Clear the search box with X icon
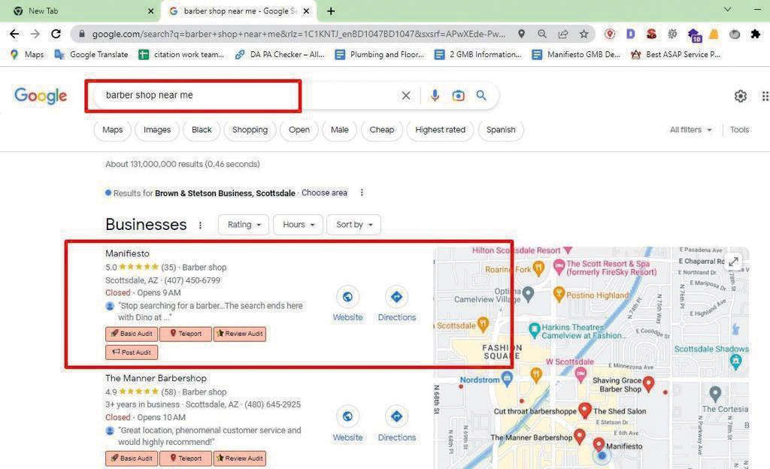Viewport: 770px width, 469px height. (x=406, y=95)
